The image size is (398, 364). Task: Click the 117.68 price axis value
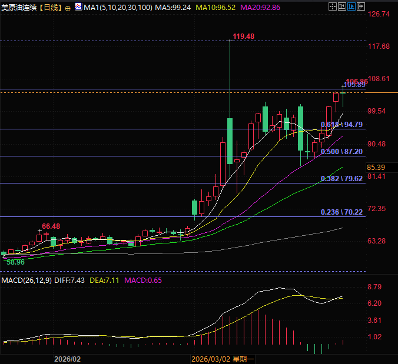379,46
